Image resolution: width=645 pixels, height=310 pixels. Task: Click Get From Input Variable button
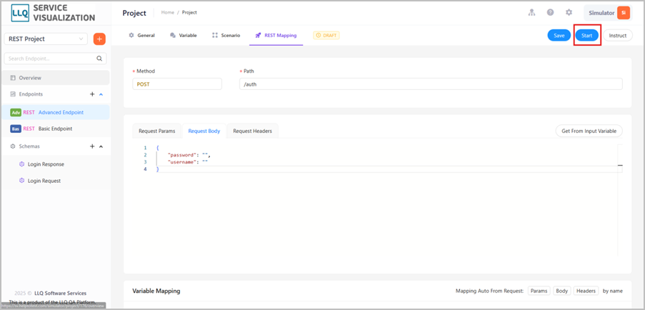(x=589, y=131)
